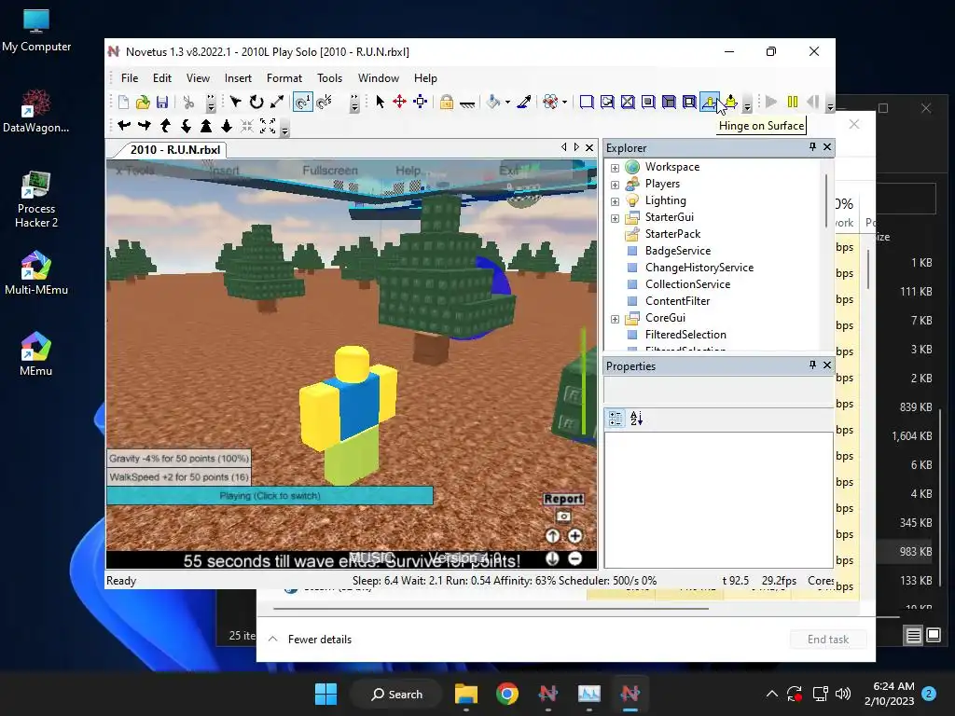The height and width of the screenshot is (716, 955).
Task: Click the paint bucket Fill Color icon
Action: coord(493,103)
